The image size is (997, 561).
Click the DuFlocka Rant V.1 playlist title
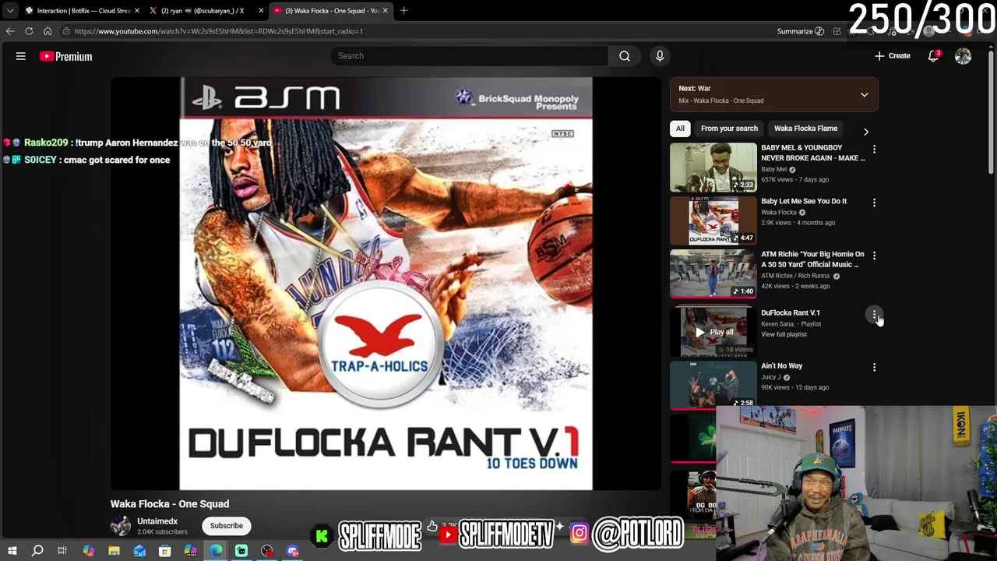pyautogui.click(x=790, y=313)
